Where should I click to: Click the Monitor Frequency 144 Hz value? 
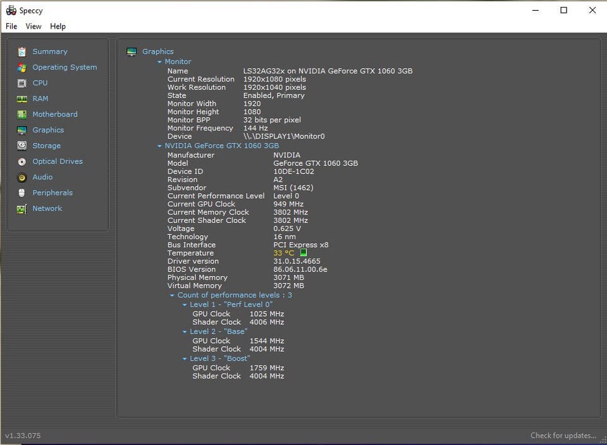(255, 128)
